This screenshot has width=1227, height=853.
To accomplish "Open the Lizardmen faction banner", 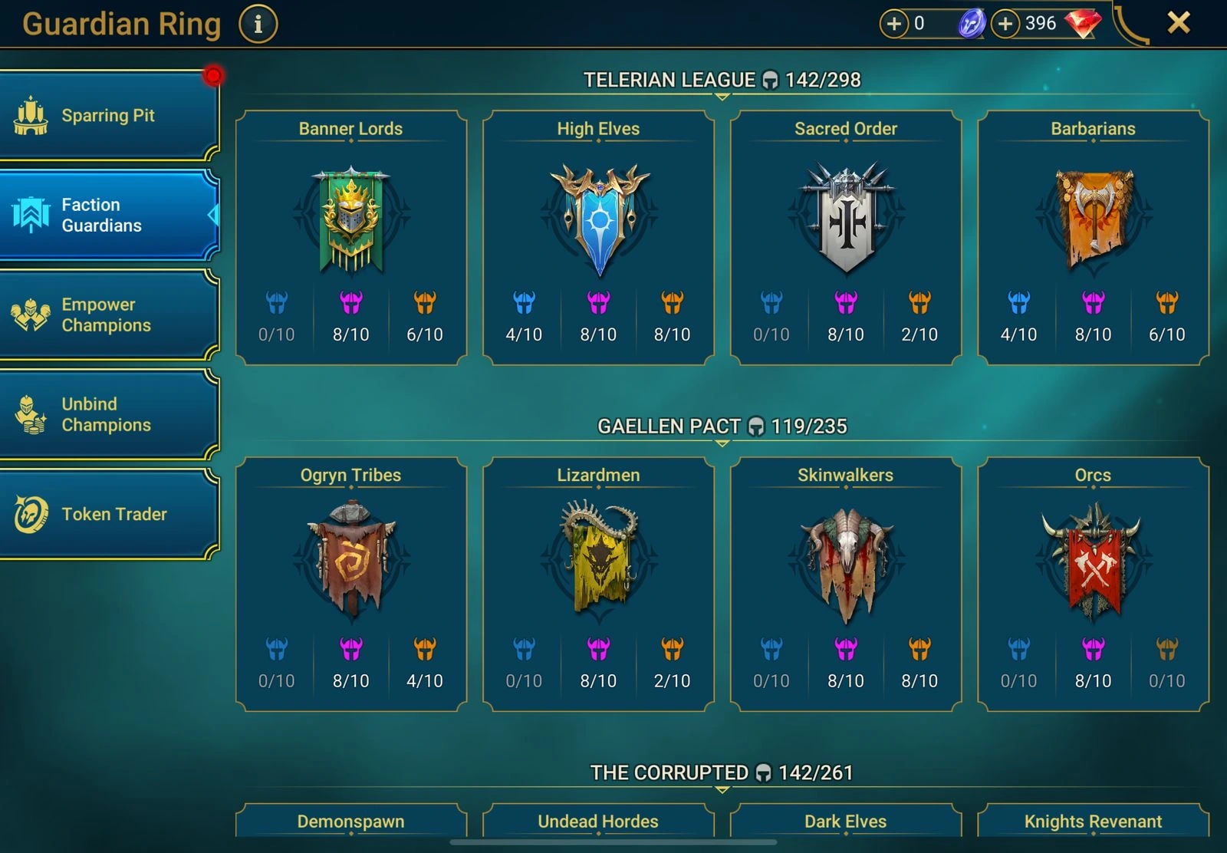I will pos(599,559).
